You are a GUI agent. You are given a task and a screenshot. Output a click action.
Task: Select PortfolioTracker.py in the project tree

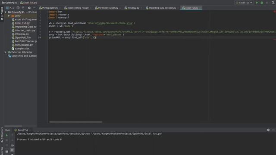coord(24,41)
